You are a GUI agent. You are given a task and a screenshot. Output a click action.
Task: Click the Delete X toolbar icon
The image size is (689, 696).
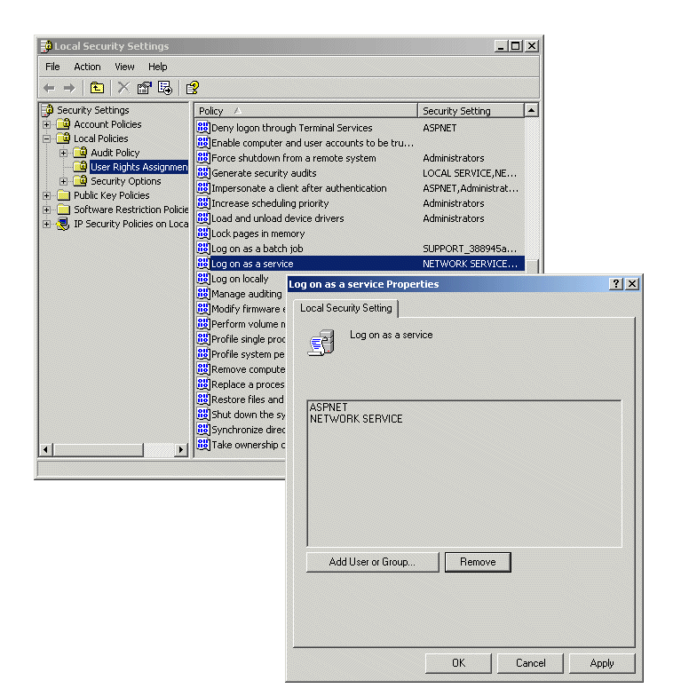[x=123, y=88]
